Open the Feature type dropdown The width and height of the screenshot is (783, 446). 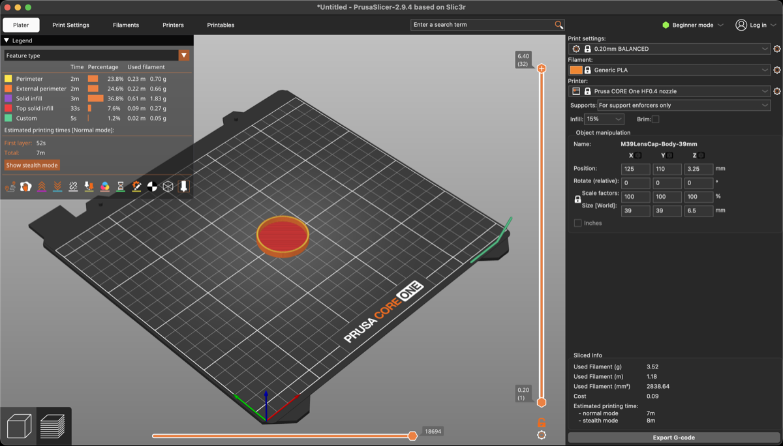click(x=183, y=55)
